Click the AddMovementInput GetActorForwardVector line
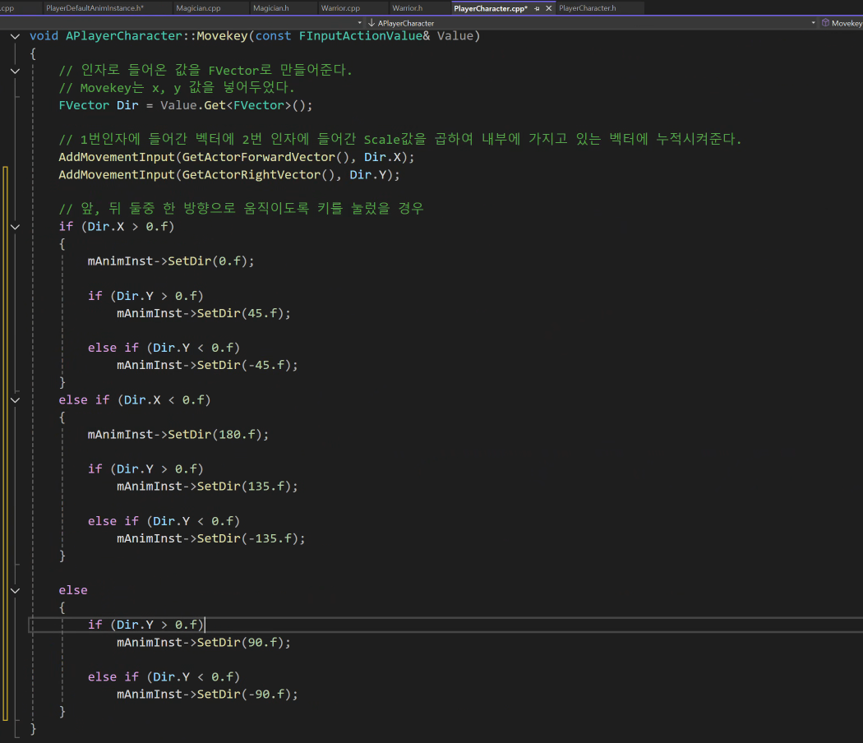The width and height of the screenshot is (863, 743). coord(237,158)
